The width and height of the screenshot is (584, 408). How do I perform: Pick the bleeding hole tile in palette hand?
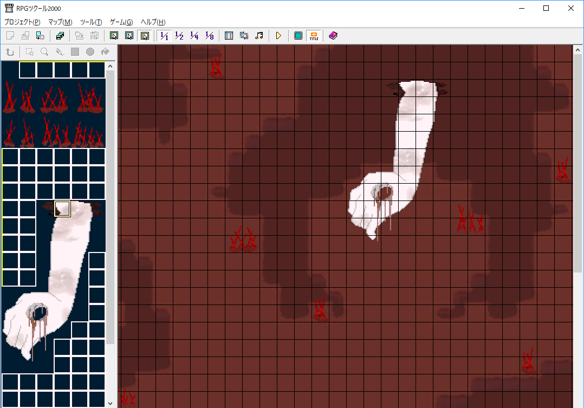click(x=36, y=313)
